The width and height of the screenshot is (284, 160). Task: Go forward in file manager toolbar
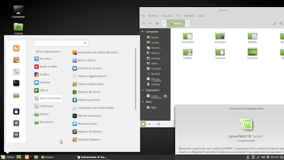[150, 23]
